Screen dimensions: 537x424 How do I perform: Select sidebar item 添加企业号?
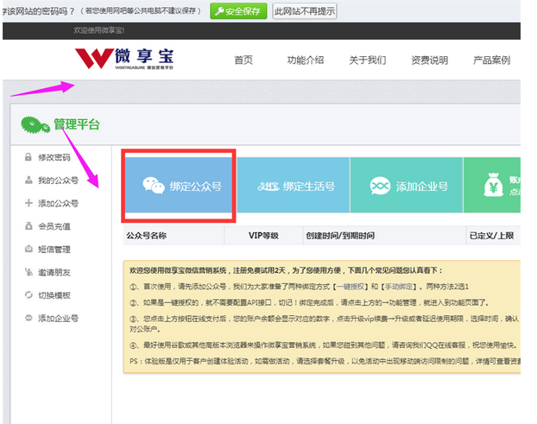[58, 318]
